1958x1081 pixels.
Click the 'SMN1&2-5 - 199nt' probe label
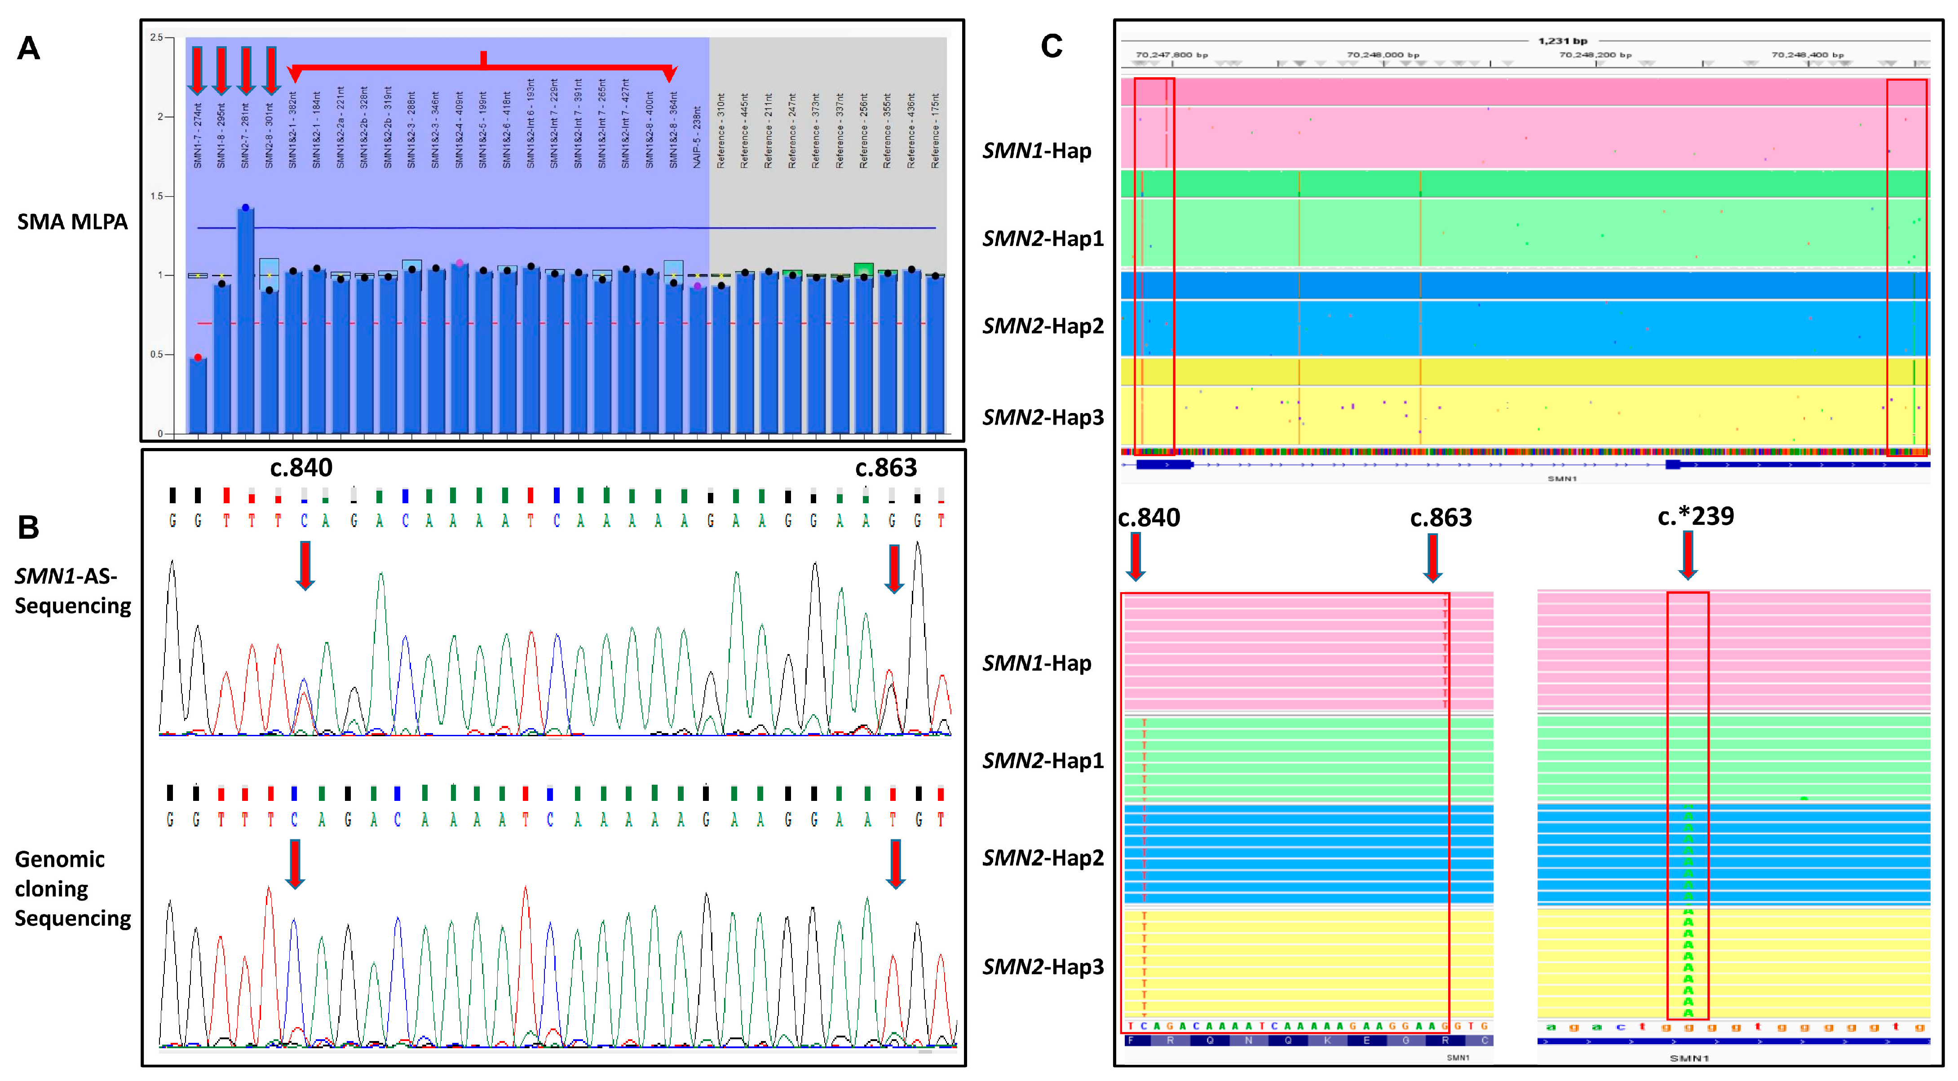pyautogui.click(x=483, y=130)
